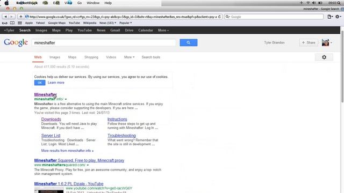Open Google search settings gear
This screenshot has width=344, height=193.
pyautogui.click(x=324, y=57)
